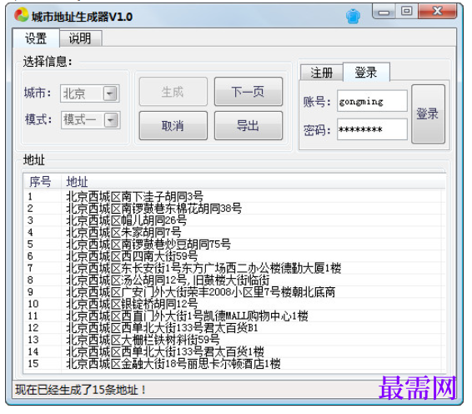Select row 北京西城区南锣鼓巷东棉花胡同38号
The width and height of the screenshot is (472, 414).
pos(234,209)
